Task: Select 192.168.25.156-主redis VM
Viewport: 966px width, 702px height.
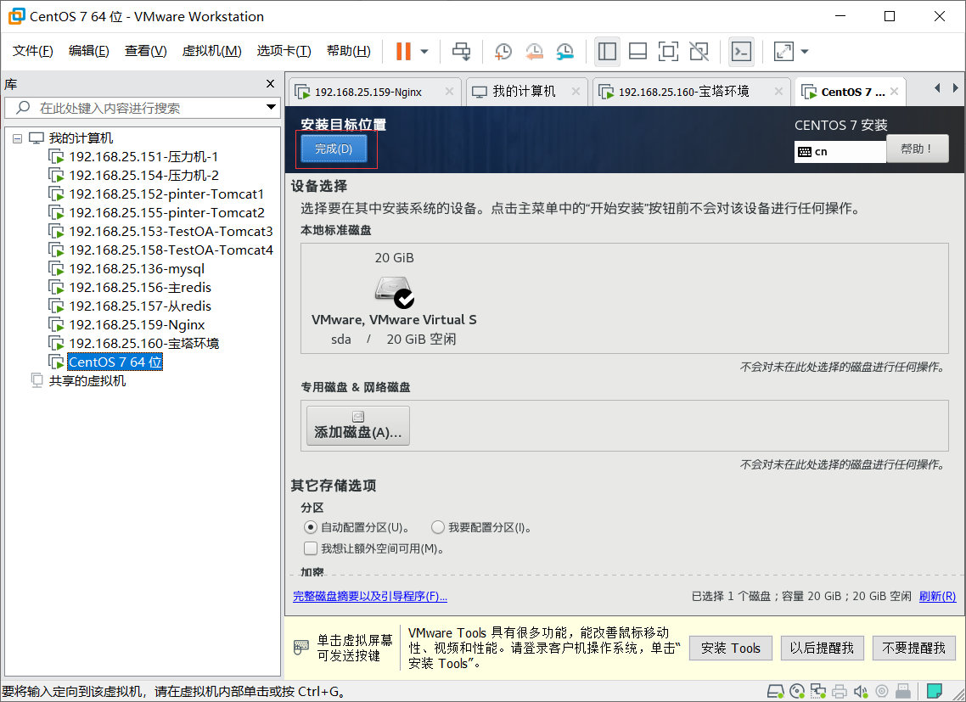Action: [x=140, y=287]
